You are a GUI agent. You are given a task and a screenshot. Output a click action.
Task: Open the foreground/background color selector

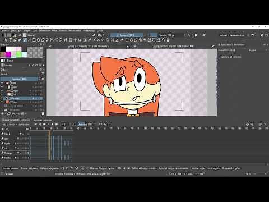coord(14,35)
